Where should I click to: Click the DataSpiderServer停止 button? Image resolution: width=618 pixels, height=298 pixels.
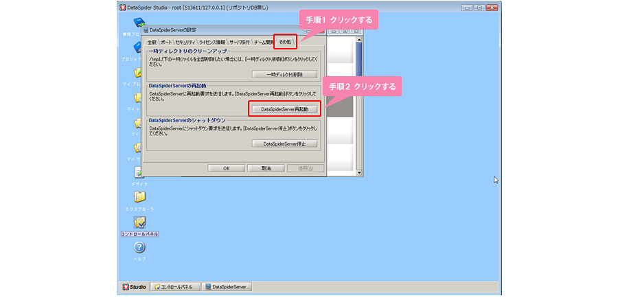[284, 144]
